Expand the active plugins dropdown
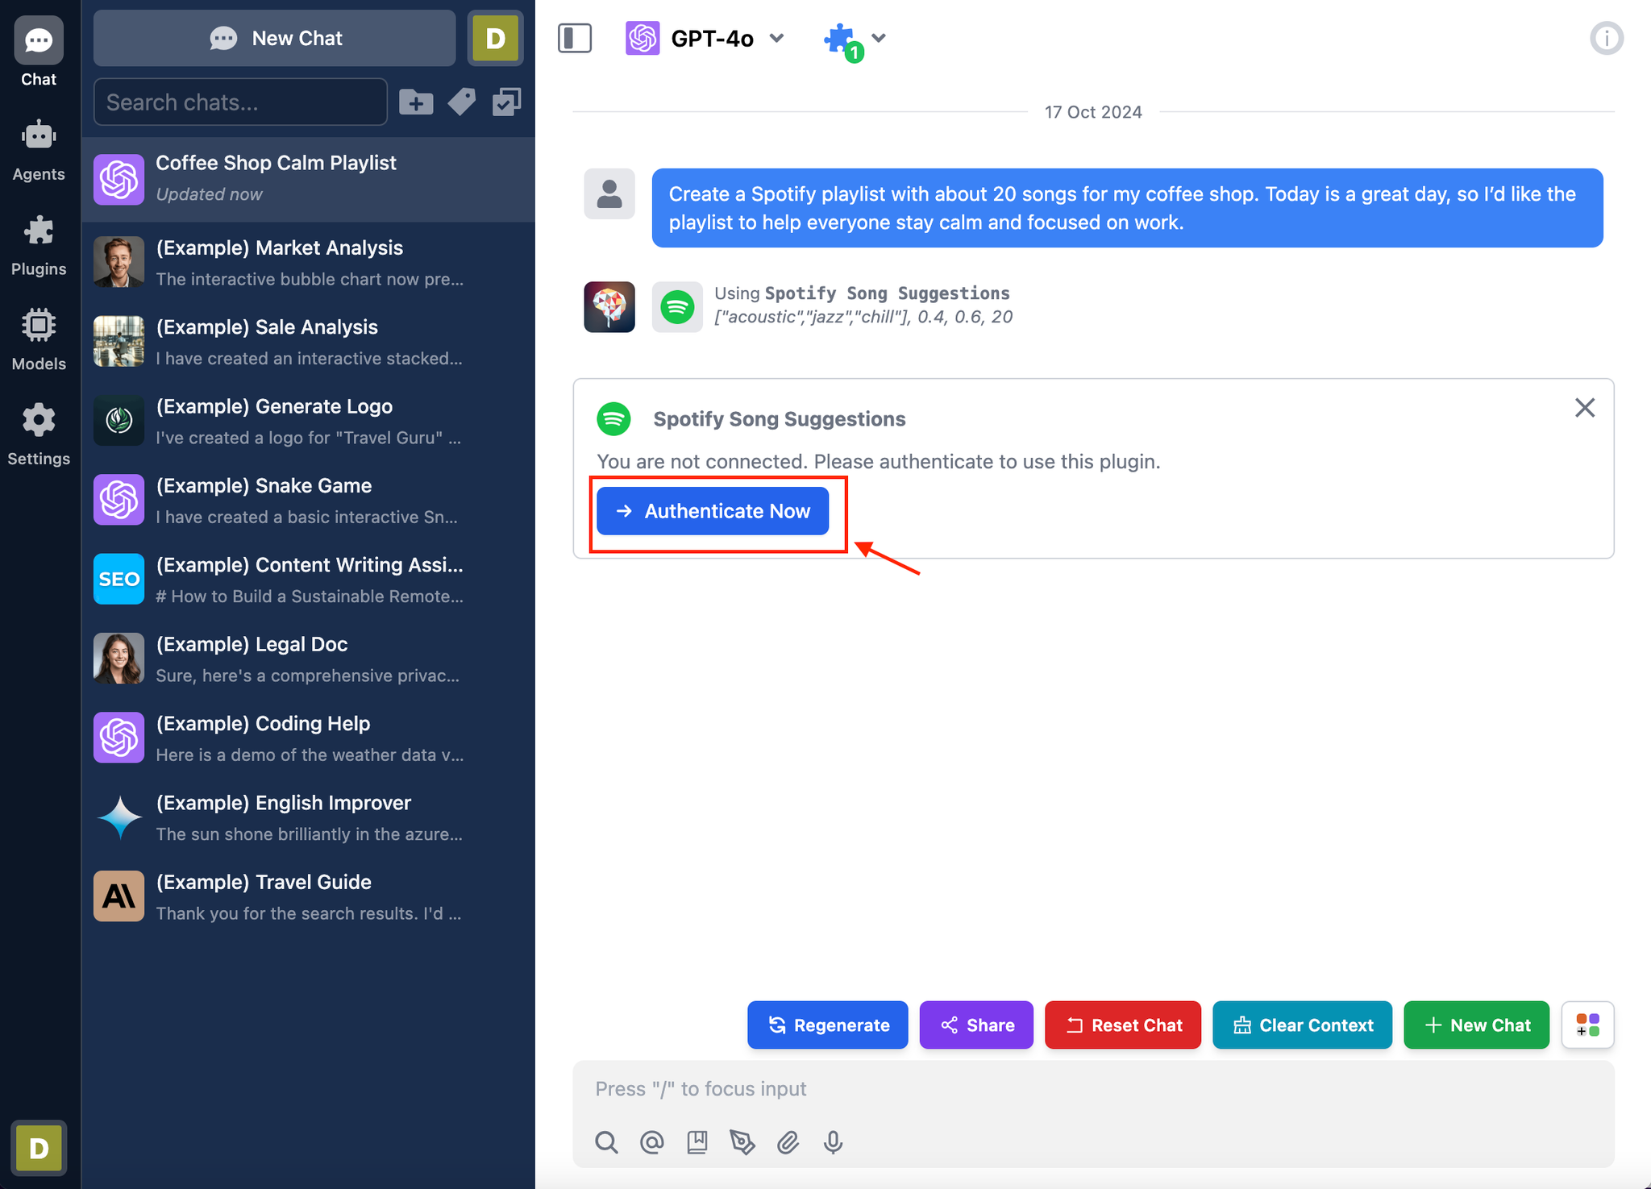Viewport: 1651px width, 1189px height. pyautogui.click(x=875, y=37)
